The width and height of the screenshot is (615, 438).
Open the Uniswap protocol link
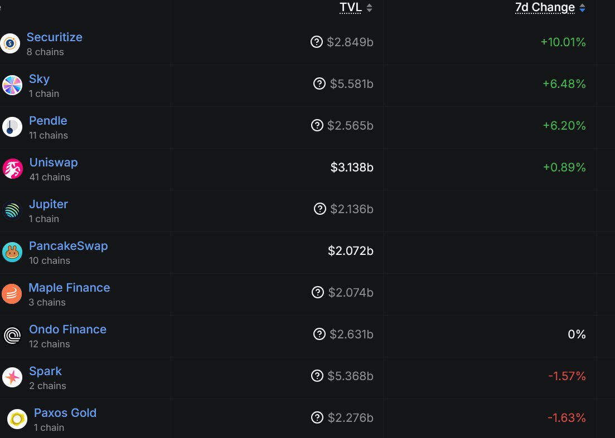pos(54,162)
